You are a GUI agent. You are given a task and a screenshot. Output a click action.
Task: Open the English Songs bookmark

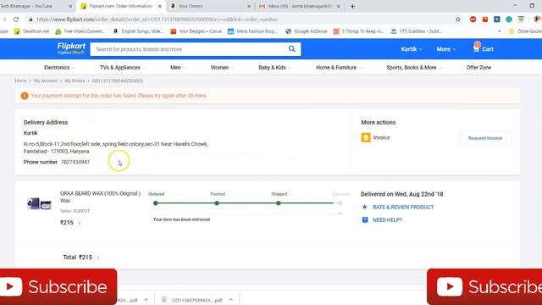click(x=138, y=31)
